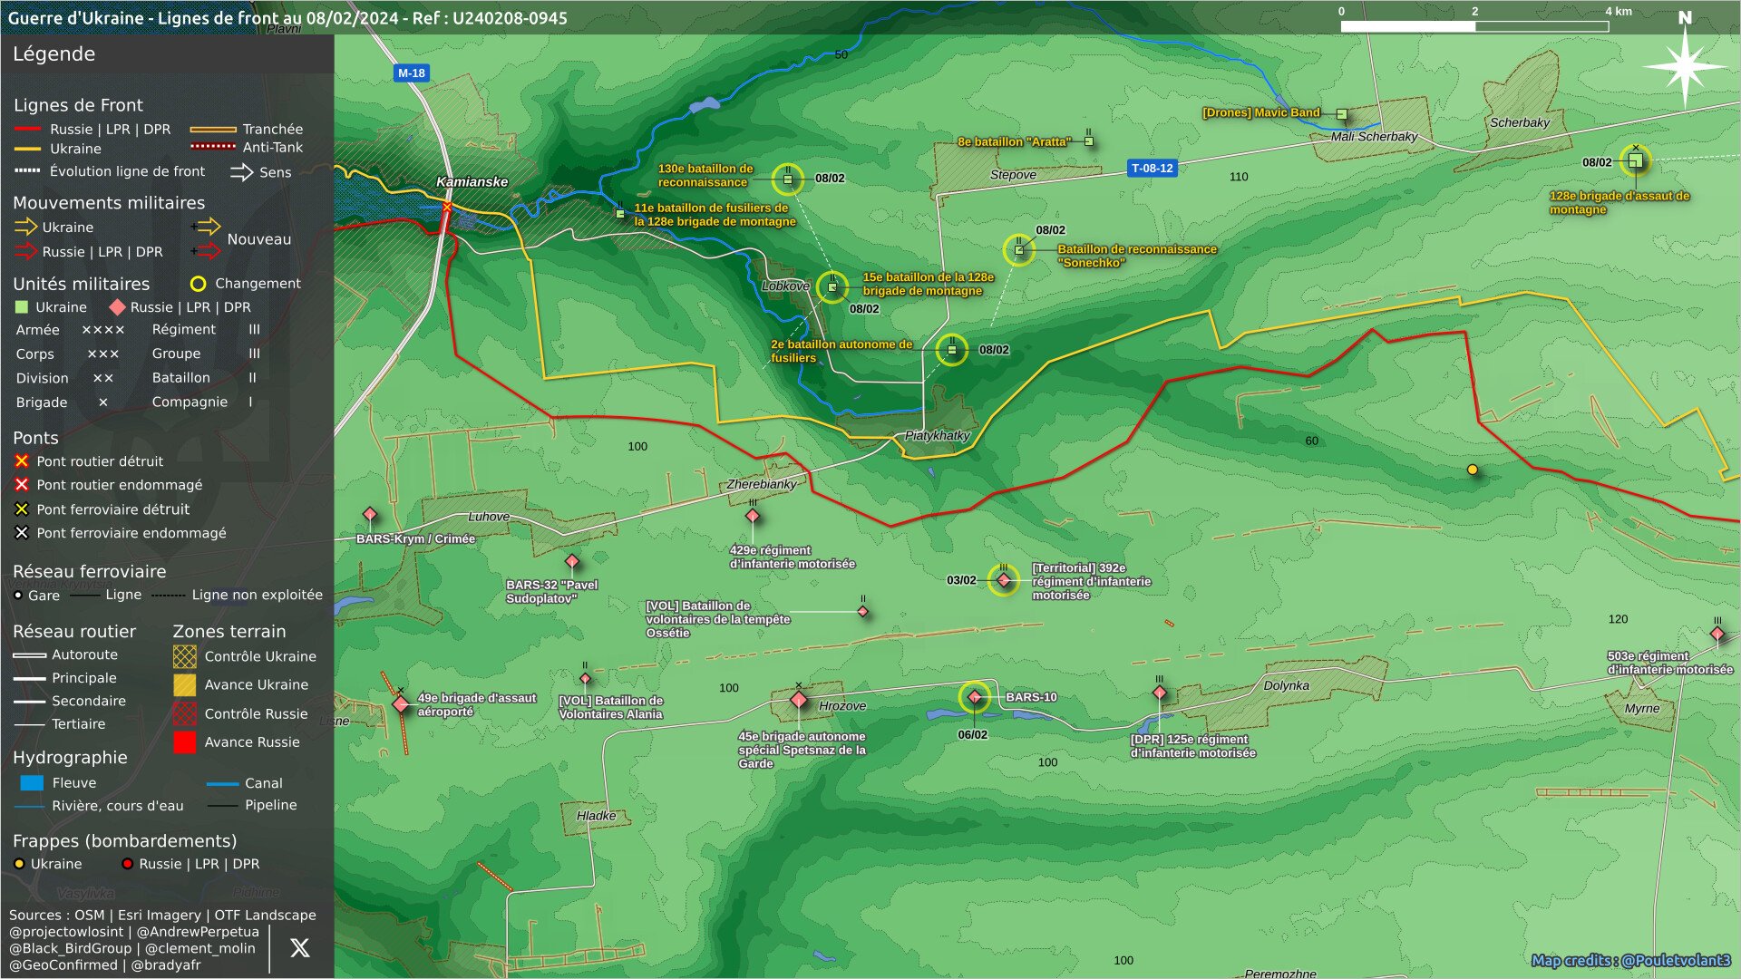Click the M-18 highway shield
The height and width of the screenshot is (979, 1741).
tap(411, 73)
